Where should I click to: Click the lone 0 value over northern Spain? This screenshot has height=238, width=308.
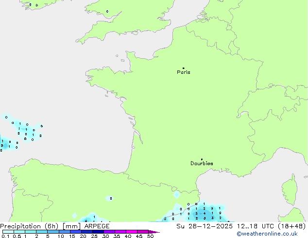pyautogui.click(x=111, y=199)
